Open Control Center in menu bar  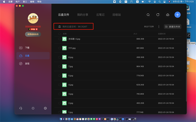click(165, 2)
